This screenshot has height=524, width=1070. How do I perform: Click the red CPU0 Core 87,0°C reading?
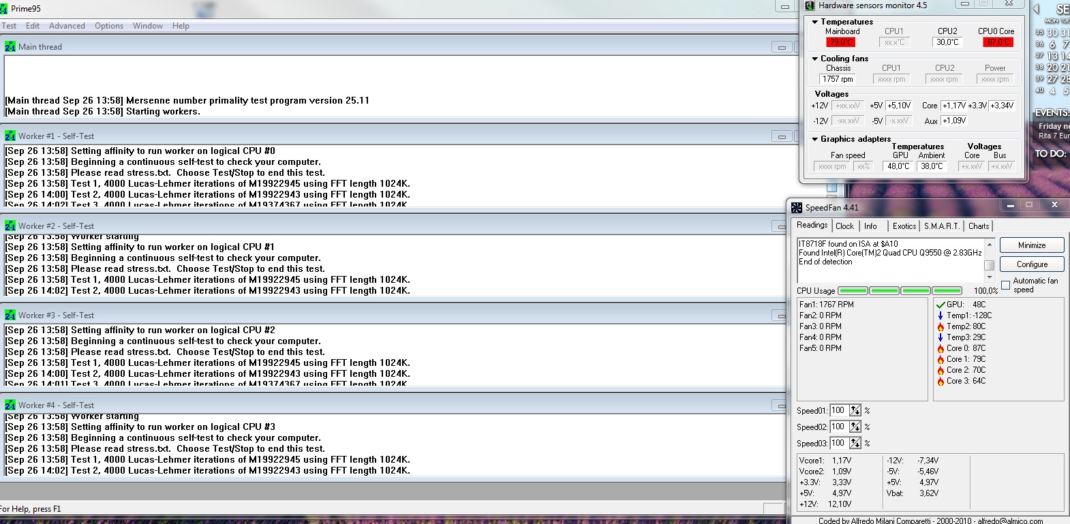point(998,42)
